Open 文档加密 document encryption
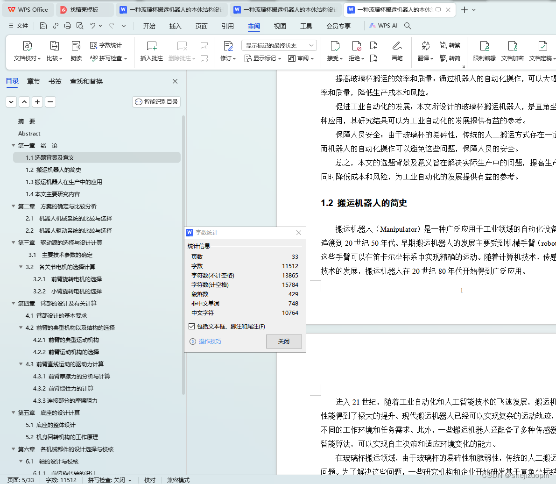The image size is (556, 484). coord(513,51)
